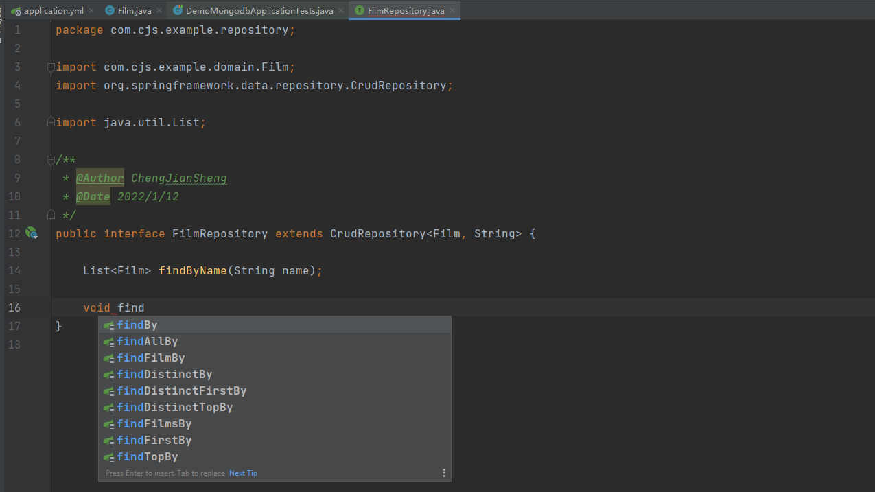The height and width of the screenshot is (492, 875).
Task: Click the List<Film> return type on line 14
Action: click(x=117, y=270)
